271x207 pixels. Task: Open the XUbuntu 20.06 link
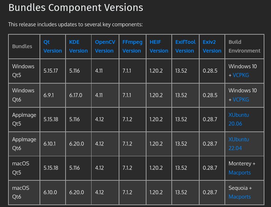239,119
